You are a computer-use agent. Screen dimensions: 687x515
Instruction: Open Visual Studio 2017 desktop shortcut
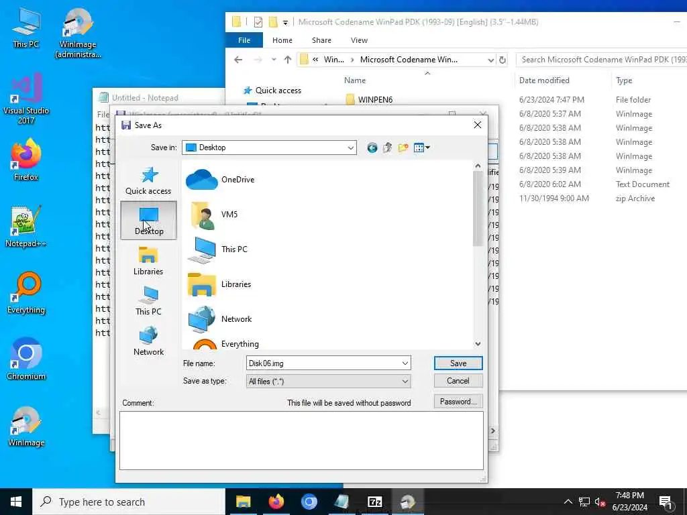(26, 99)
